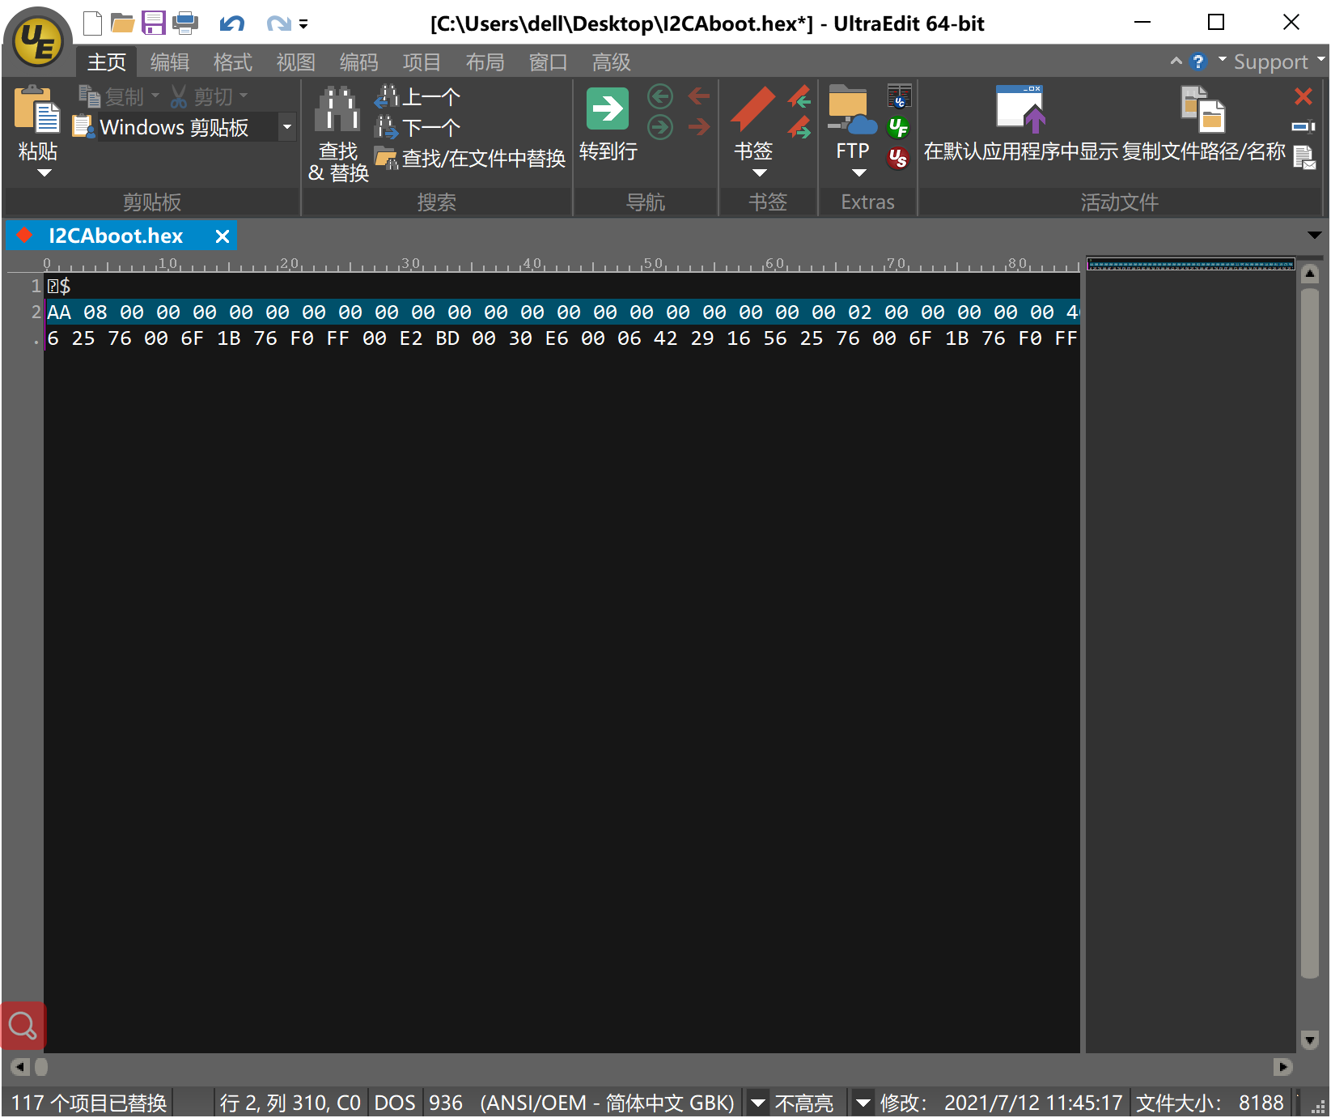Click the red X delete active file icon
This screenshot has height=1118, width=1331.
click(1303, 96)
